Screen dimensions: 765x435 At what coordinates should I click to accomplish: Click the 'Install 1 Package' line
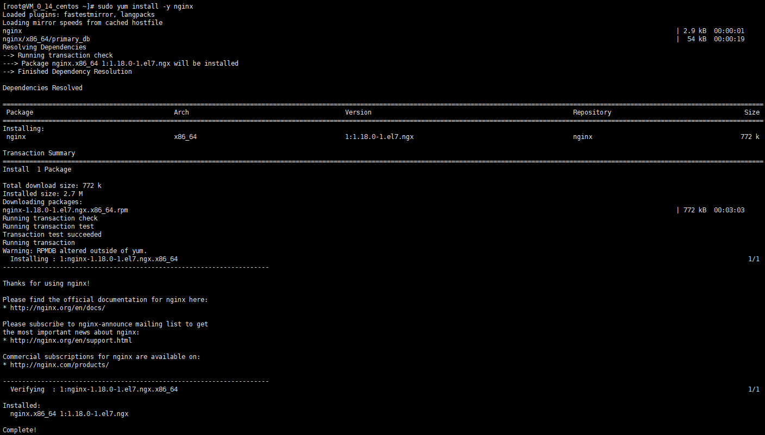coord(37,169)
